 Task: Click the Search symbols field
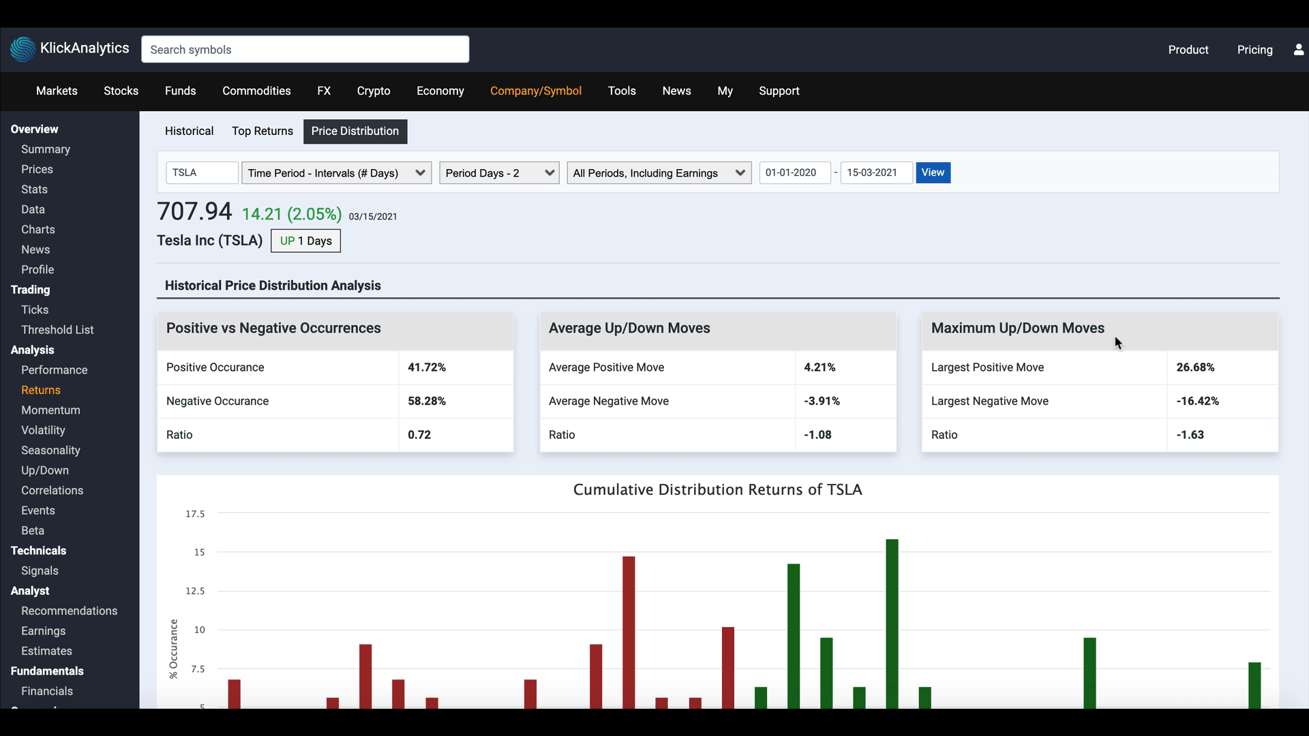coord(305,49)
